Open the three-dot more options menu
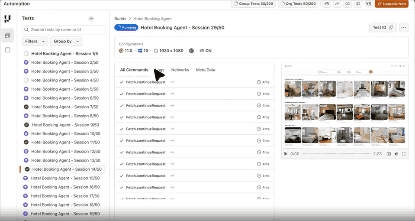Screen dimensions: 415x221 (x=404, y=27)
